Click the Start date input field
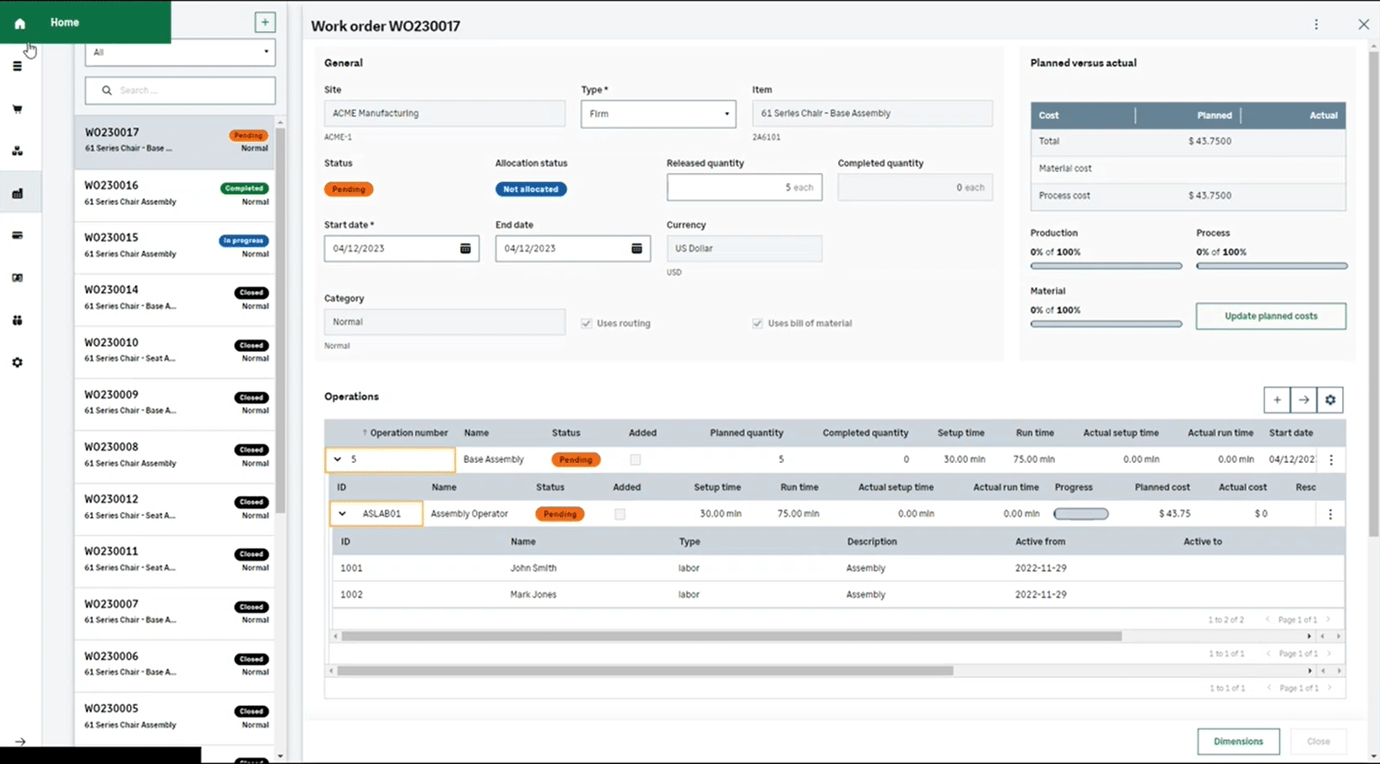Screen dimensions: 1380x764 [x=402, y=248]
